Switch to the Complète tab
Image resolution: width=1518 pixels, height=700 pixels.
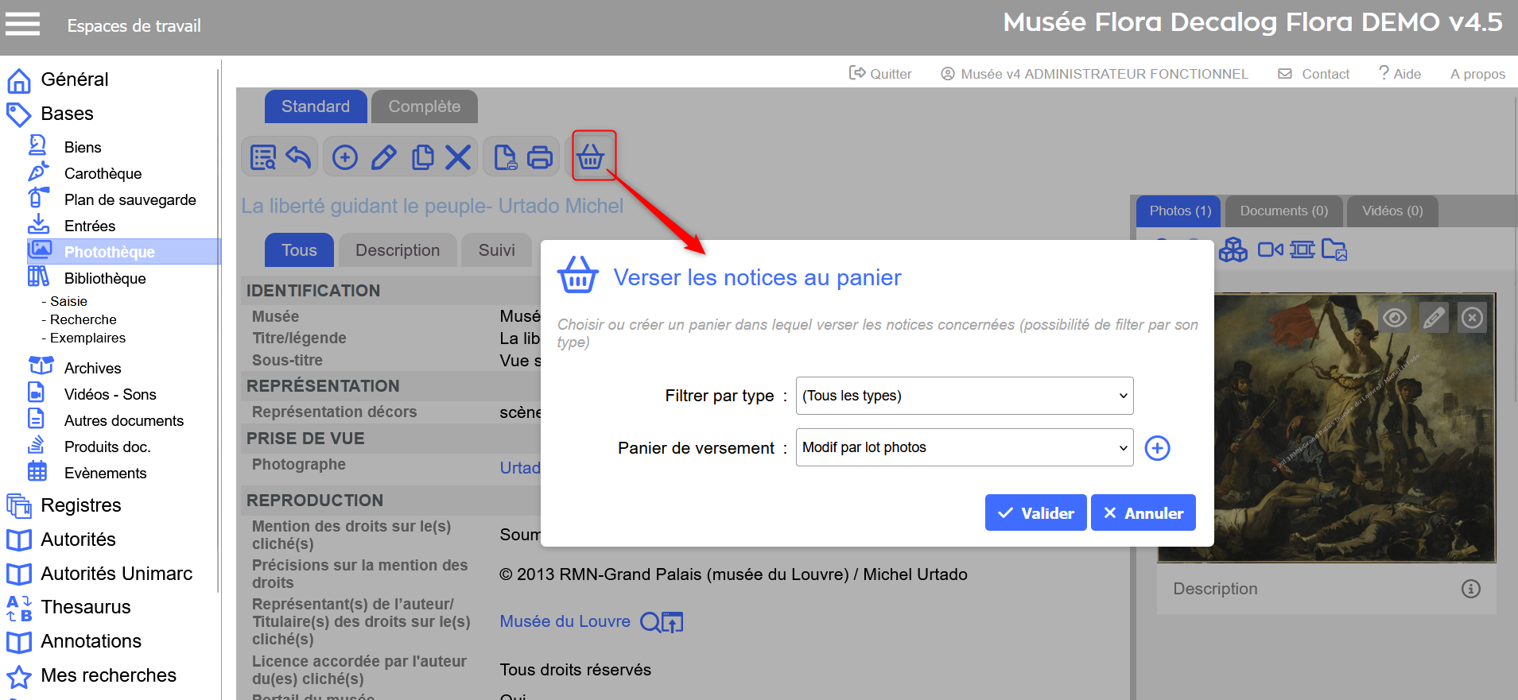coord(424,106)
